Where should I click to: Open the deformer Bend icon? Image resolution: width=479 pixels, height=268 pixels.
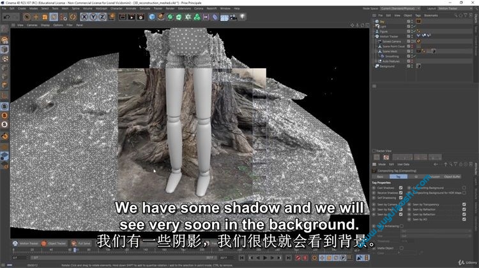pyautogui.click(x=215, y=17)
